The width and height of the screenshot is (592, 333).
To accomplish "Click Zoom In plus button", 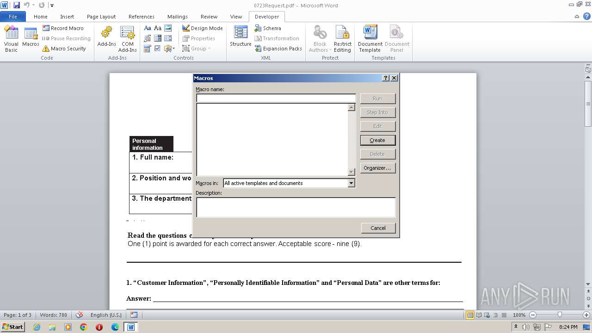I will [x=586, y=315].
